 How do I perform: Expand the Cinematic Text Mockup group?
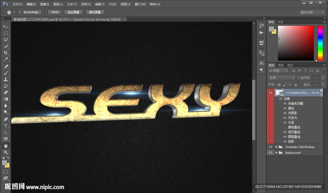[276, 147]
